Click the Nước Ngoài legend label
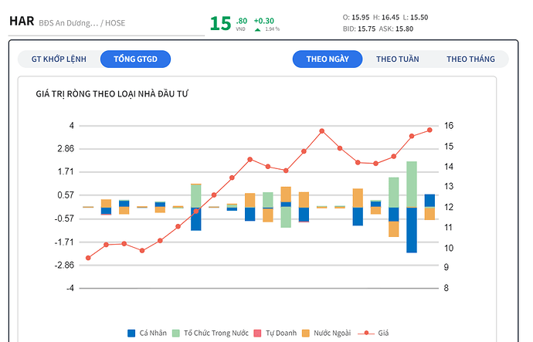The height and width of the screenshot is (342, 533). tap(332, 333)
